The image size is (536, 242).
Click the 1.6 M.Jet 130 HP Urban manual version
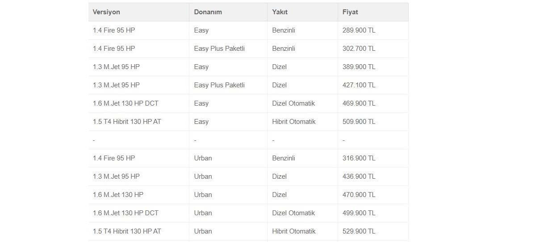118,195
